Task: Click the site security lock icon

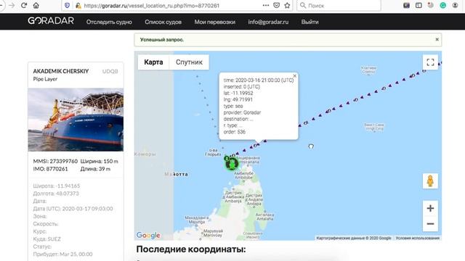Action: pyautogui.click(x=78, y=5)
